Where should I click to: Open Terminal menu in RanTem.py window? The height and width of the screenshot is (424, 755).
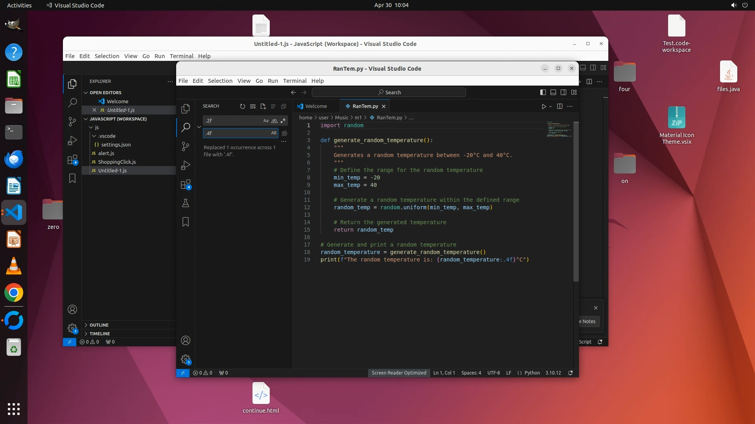(295, 81)
